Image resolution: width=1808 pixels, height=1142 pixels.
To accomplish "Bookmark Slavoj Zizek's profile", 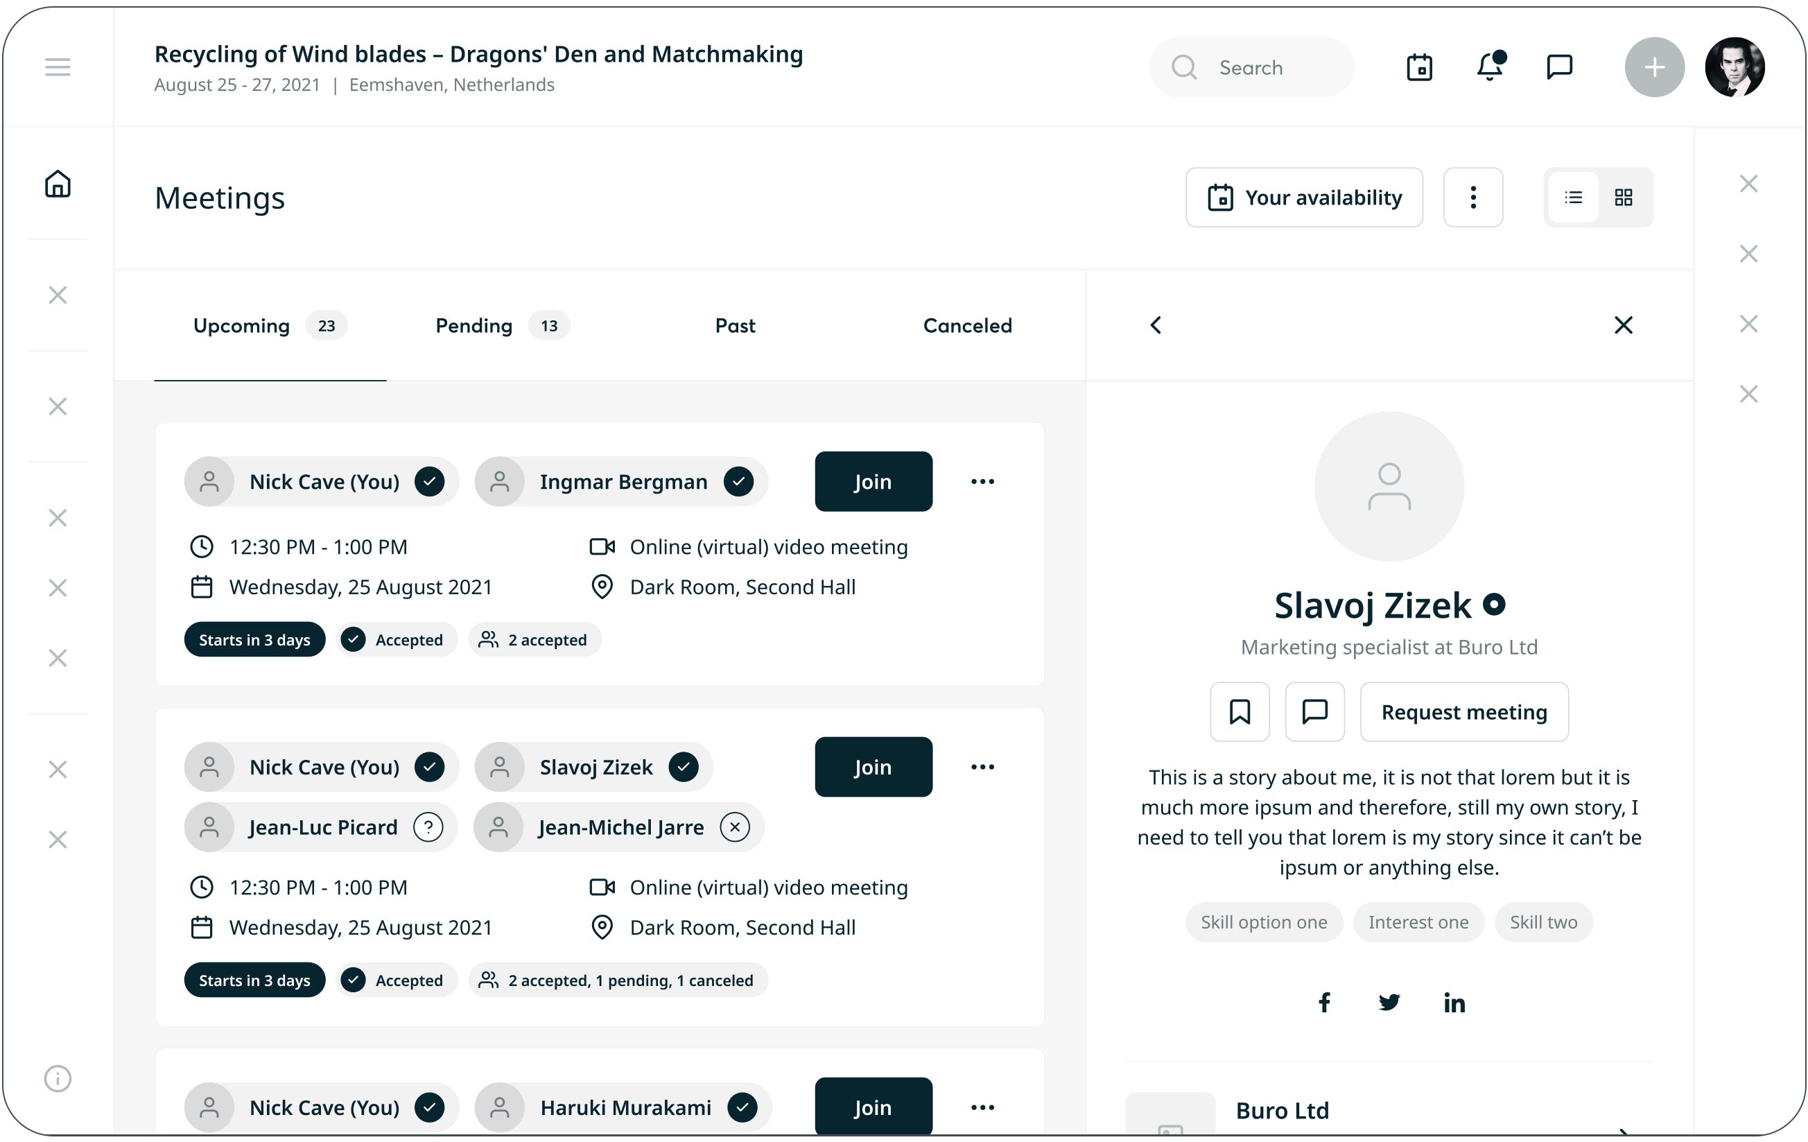I will pos(1240,712).
